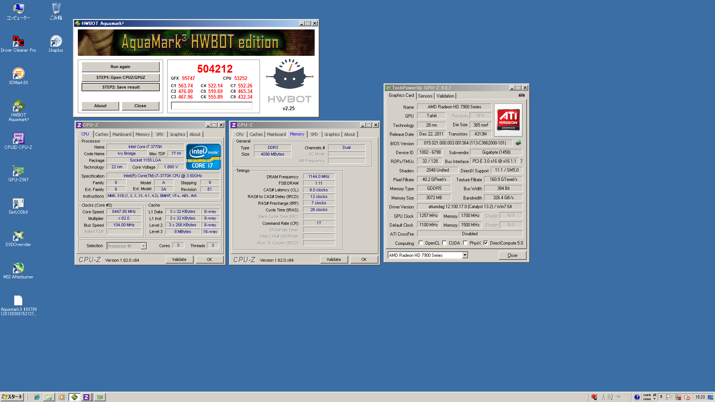The height and width of the screenshot is (402, 715).
Task: Enable the PhysX checkbox in GPU-Z
Action: pos(465,243)
